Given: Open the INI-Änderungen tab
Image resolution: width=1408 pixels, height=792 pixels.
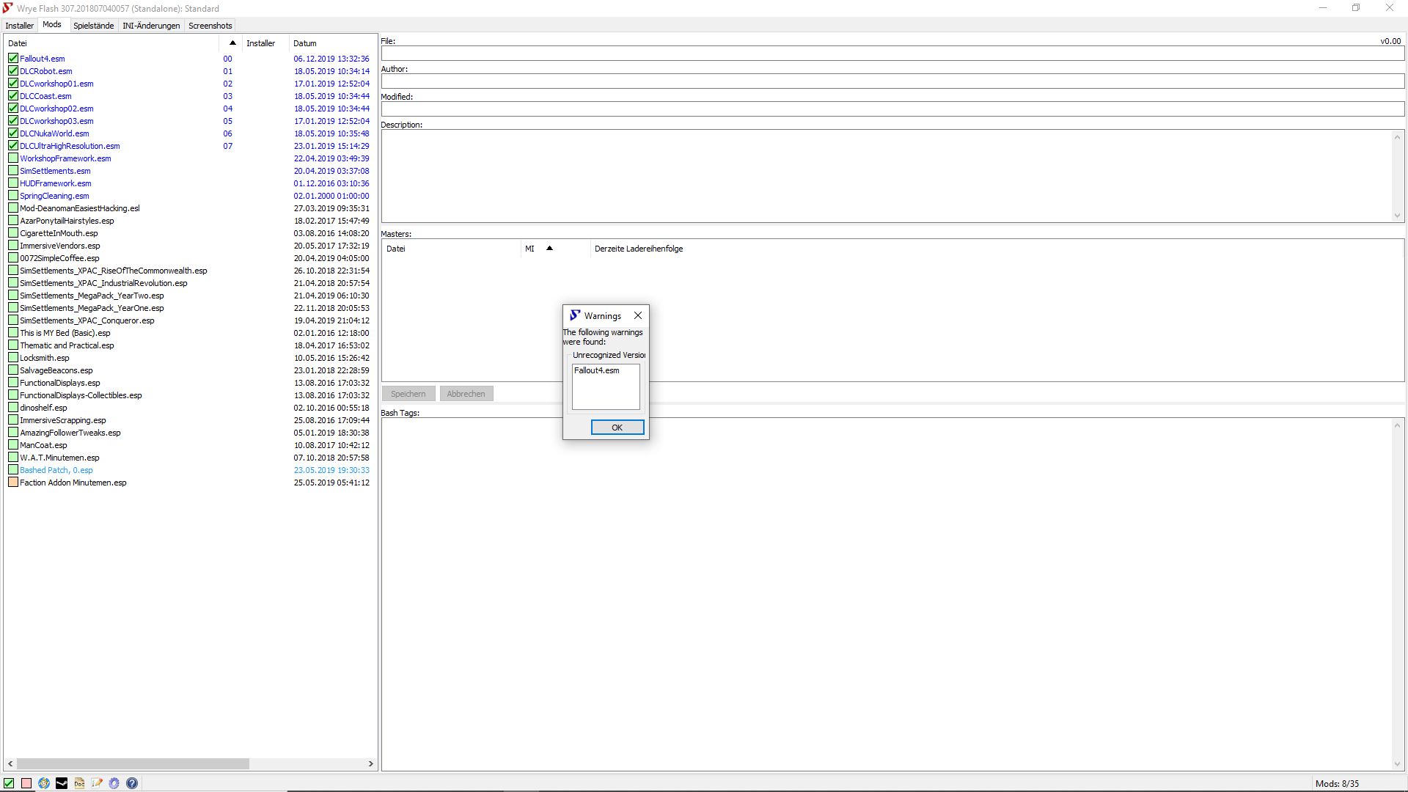Looking at the screenshot, I should pyautogui.click(x=151, y=26).
